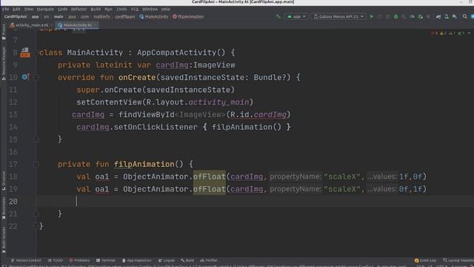Click the 'app' breadcrumb segment

36,16
